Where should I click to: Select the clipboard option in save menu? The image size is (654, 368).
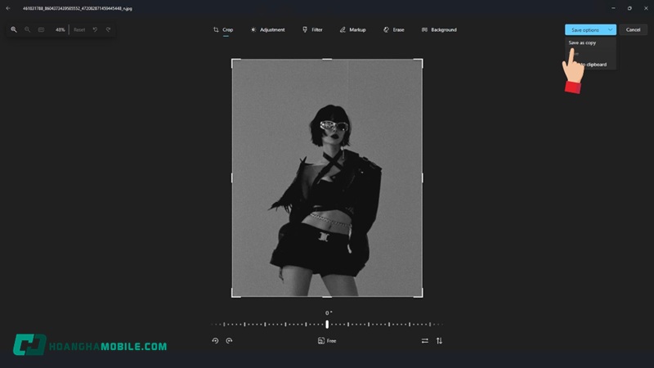595,64
